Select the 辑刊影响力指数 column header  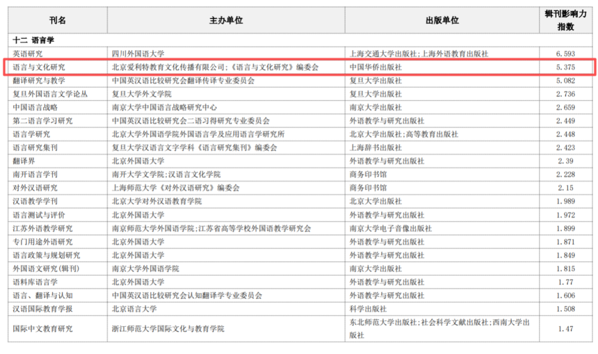click(565, 20)
